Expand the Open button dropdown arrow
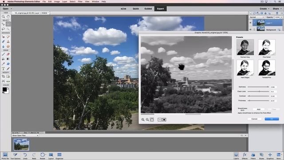This screenshot has height=160, width=284. tap(11, 9)
